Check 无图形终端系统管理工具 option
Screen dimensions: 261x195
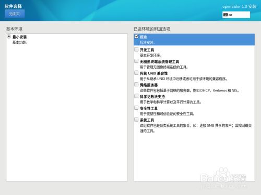point(136,61)
